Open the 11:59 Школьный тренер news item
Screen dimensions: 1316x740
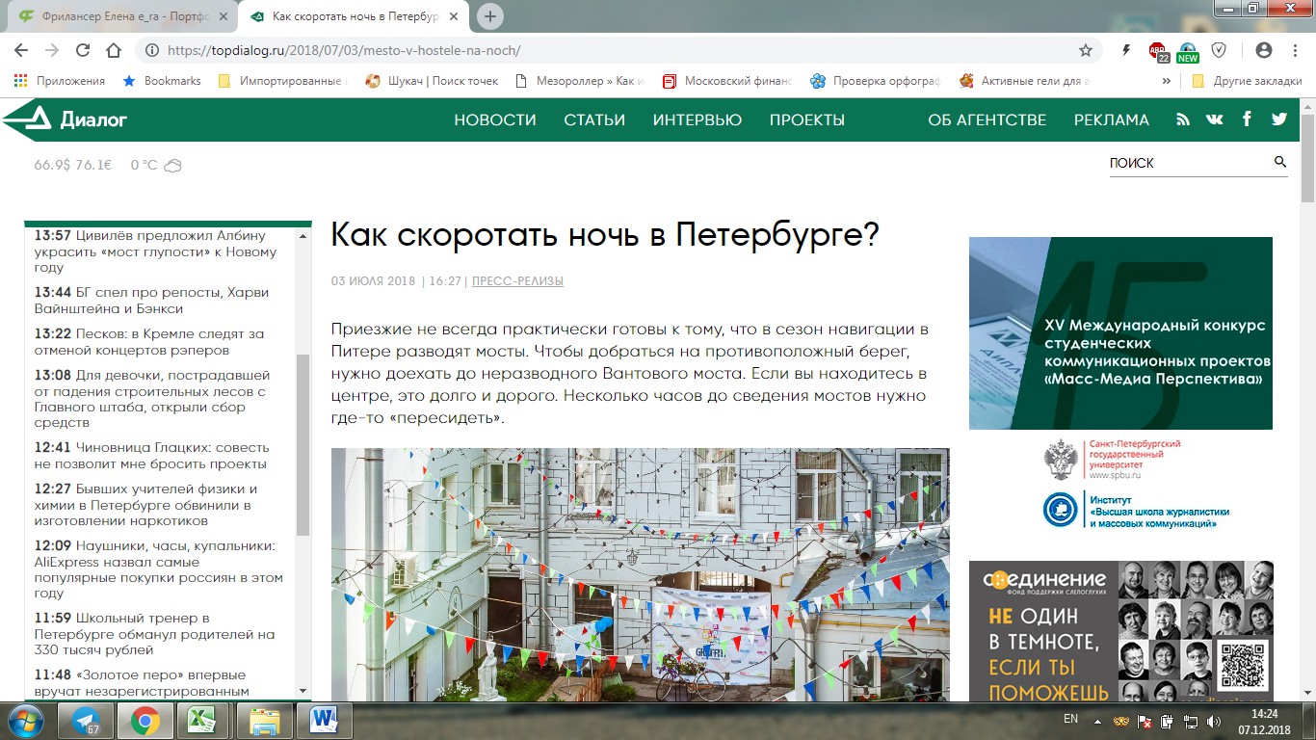coord(154,634)
